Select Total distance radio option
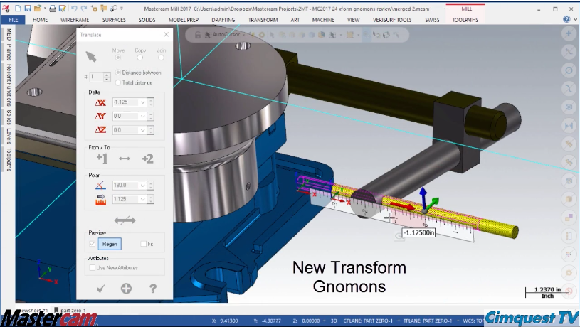Viewport: 580px width, 327px height. click(118, 82)
